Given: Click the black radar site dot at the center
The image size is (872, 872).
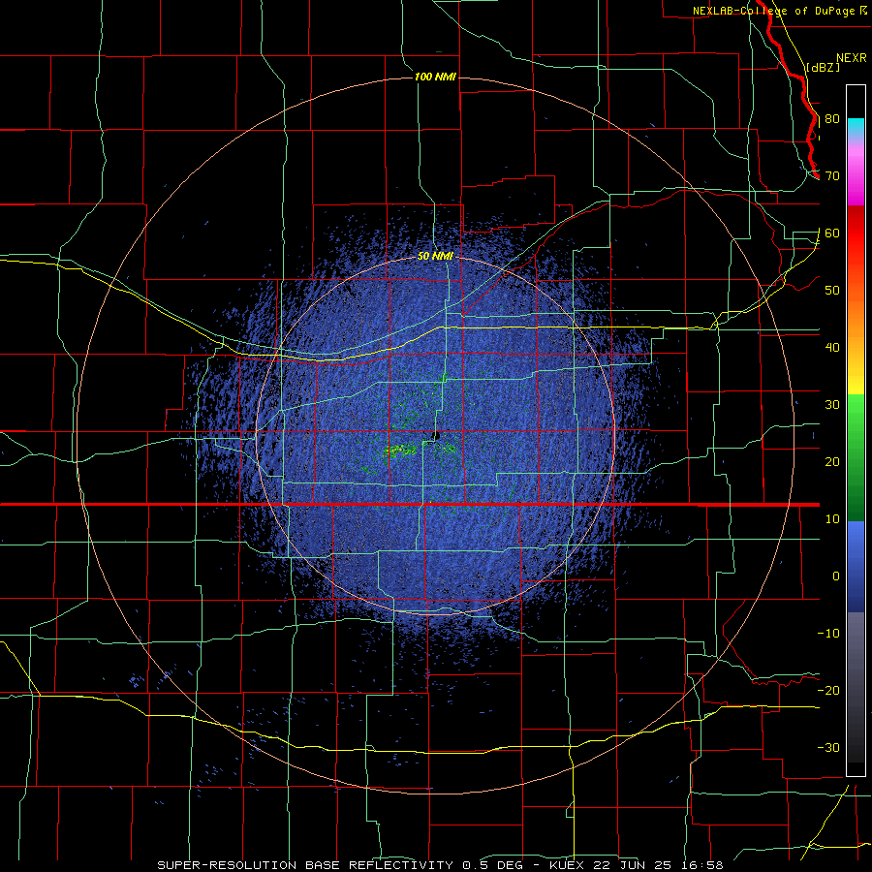Looking at the screenshot, I should [436, 435].
